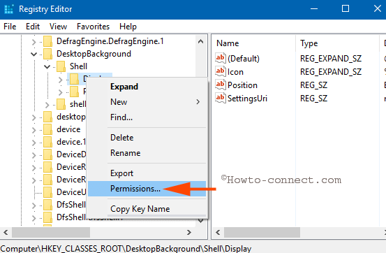Click the (Default) value string icon
Screen dimensions: 386x253
(x=221, y=58)
